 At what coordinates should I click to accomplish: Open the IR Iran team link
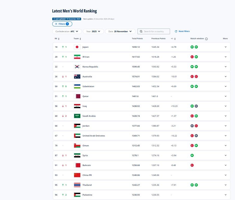86,57
